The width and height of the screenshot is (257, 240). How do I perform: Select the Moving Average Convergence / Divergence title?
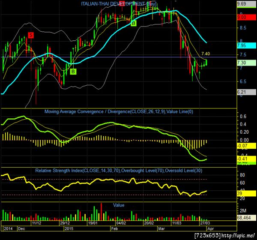pyautogui.click(x=119, y=112)
